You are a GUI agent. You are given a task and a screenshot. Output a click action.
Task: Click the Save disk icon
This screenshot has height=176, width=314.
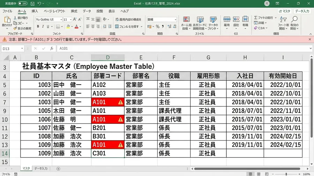[32, 3]
